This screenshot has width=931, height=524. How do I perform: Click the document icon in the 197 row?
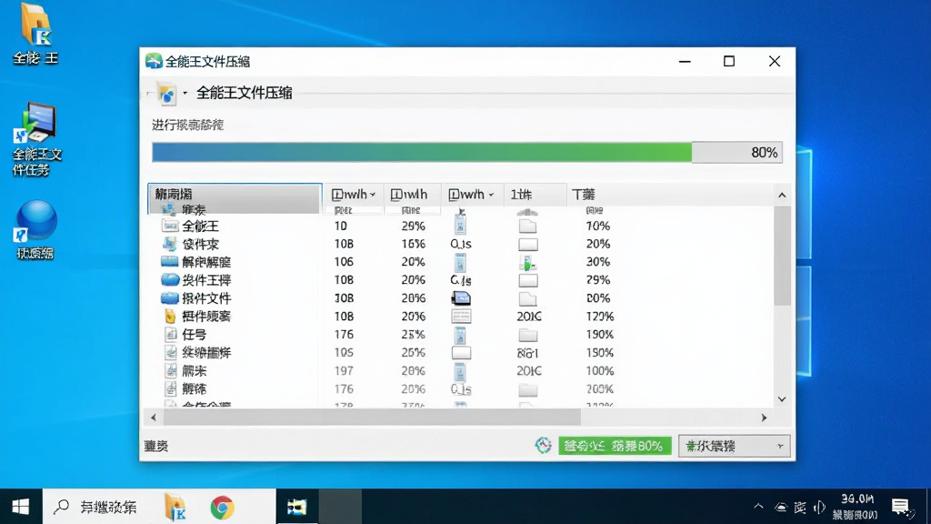171,371
